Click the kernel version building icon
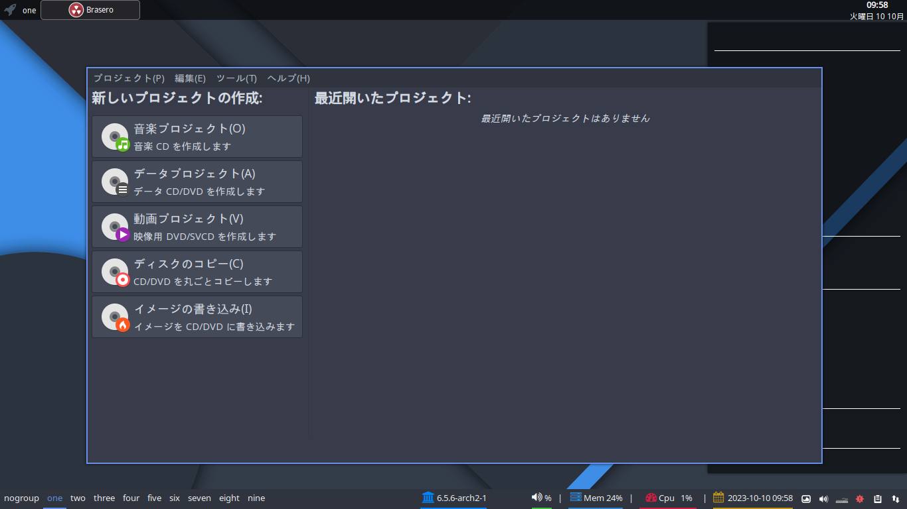The height and width of the screenshot is (509, 907). [428, 498]
